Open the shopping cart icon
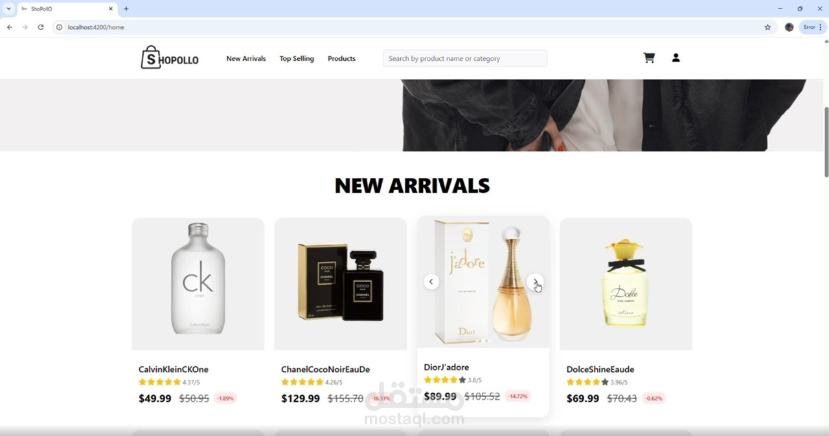 click(649, 58)
